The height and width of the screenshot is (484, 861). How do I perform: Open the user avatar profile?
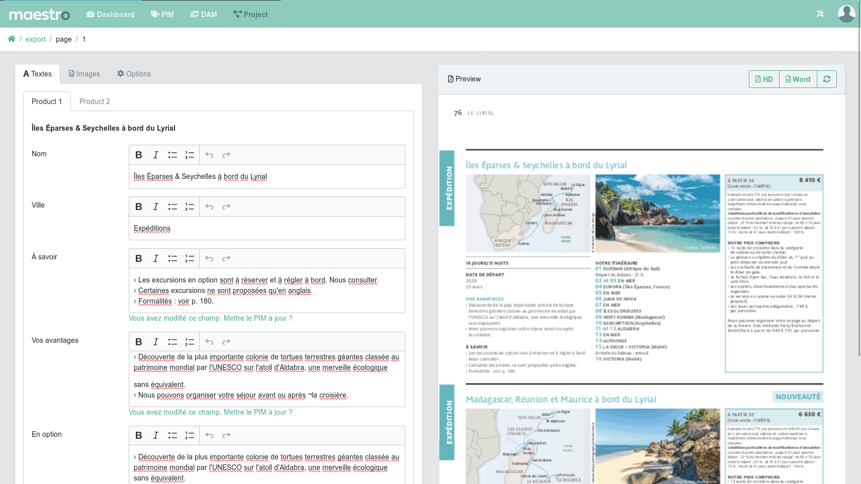tap(846, 14)
